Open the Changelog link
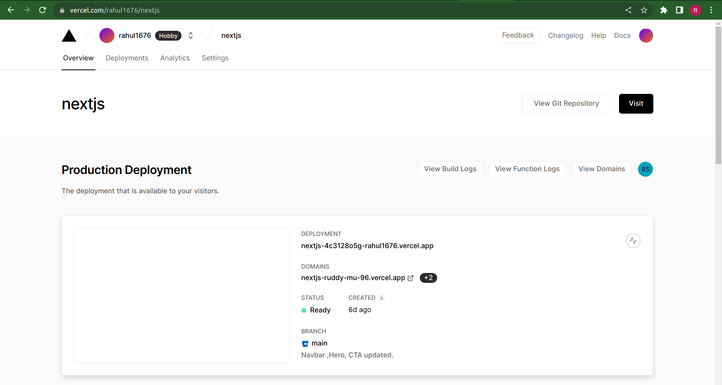The height and width of the screenshot is (385, 722). [x=565, y=36]
